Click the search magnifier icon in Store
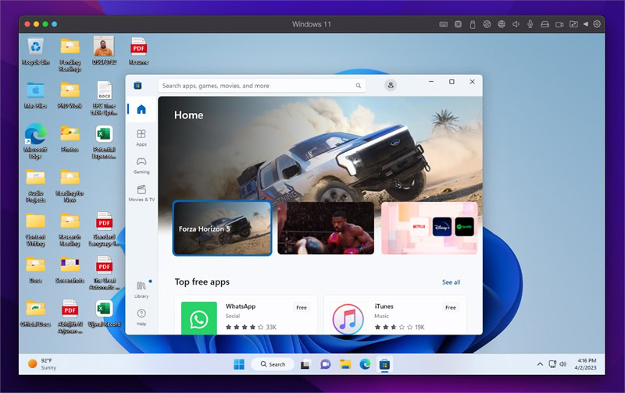Screen dimensions: 625x393 tap(359, 86)
